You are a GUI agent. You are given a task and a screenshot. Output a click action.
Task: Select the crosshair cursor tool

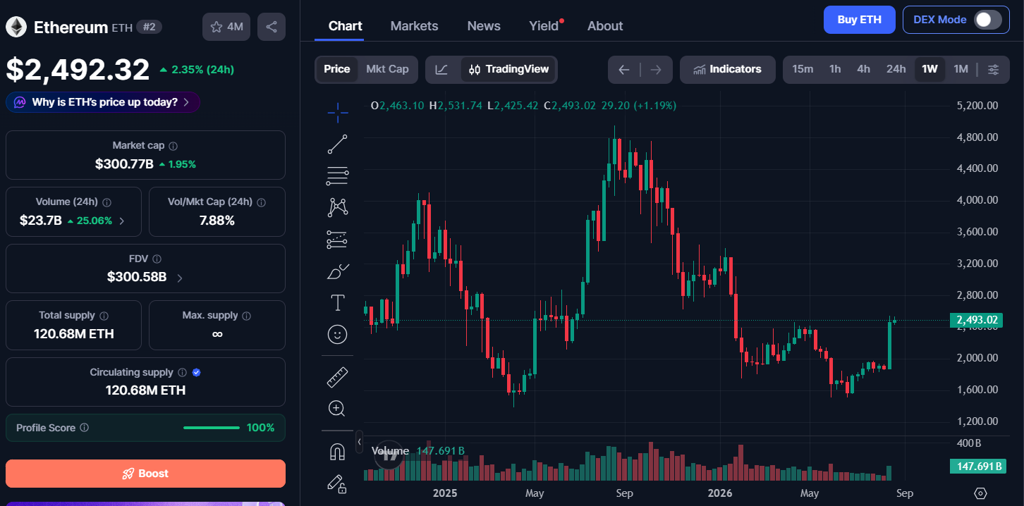tap(338, 112)
